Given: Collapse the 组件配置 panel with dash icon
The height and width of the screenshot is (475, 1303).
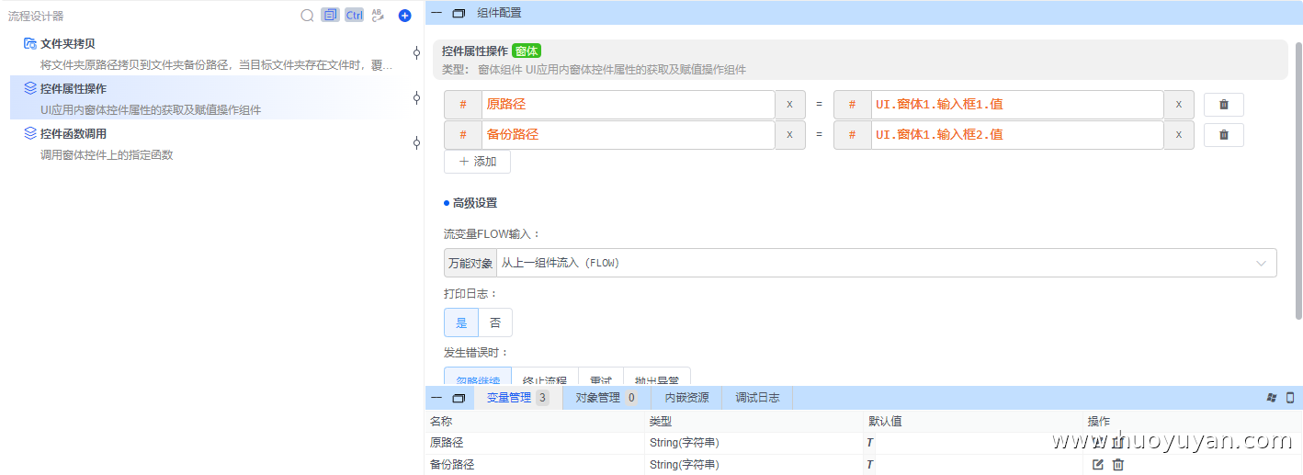Looking at the screenshot, I should pos(436,13).
